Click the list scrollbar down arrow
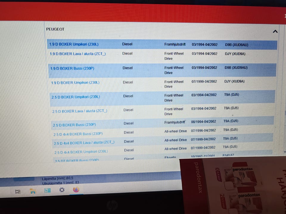This screenshot has width=286, height=214. pos(285,152)
